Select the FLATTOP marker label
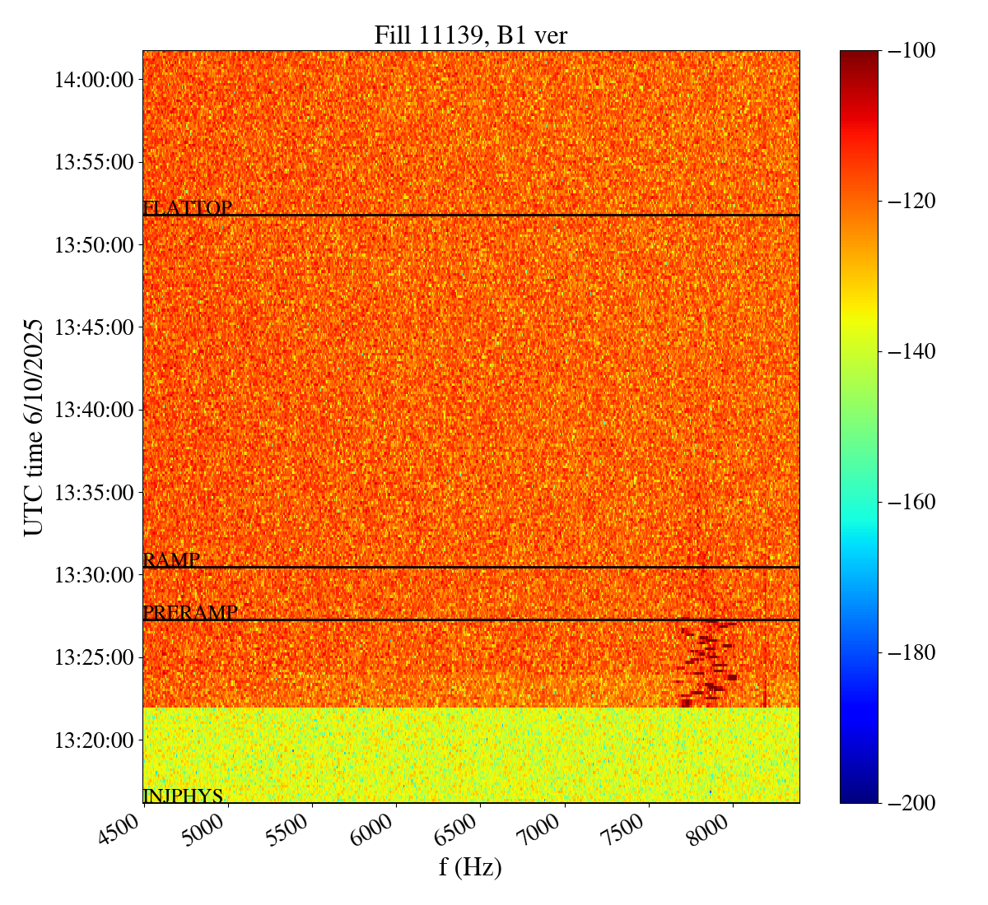Image resolution: width=988 pixels, height=905 pixels. coord(187,208)
